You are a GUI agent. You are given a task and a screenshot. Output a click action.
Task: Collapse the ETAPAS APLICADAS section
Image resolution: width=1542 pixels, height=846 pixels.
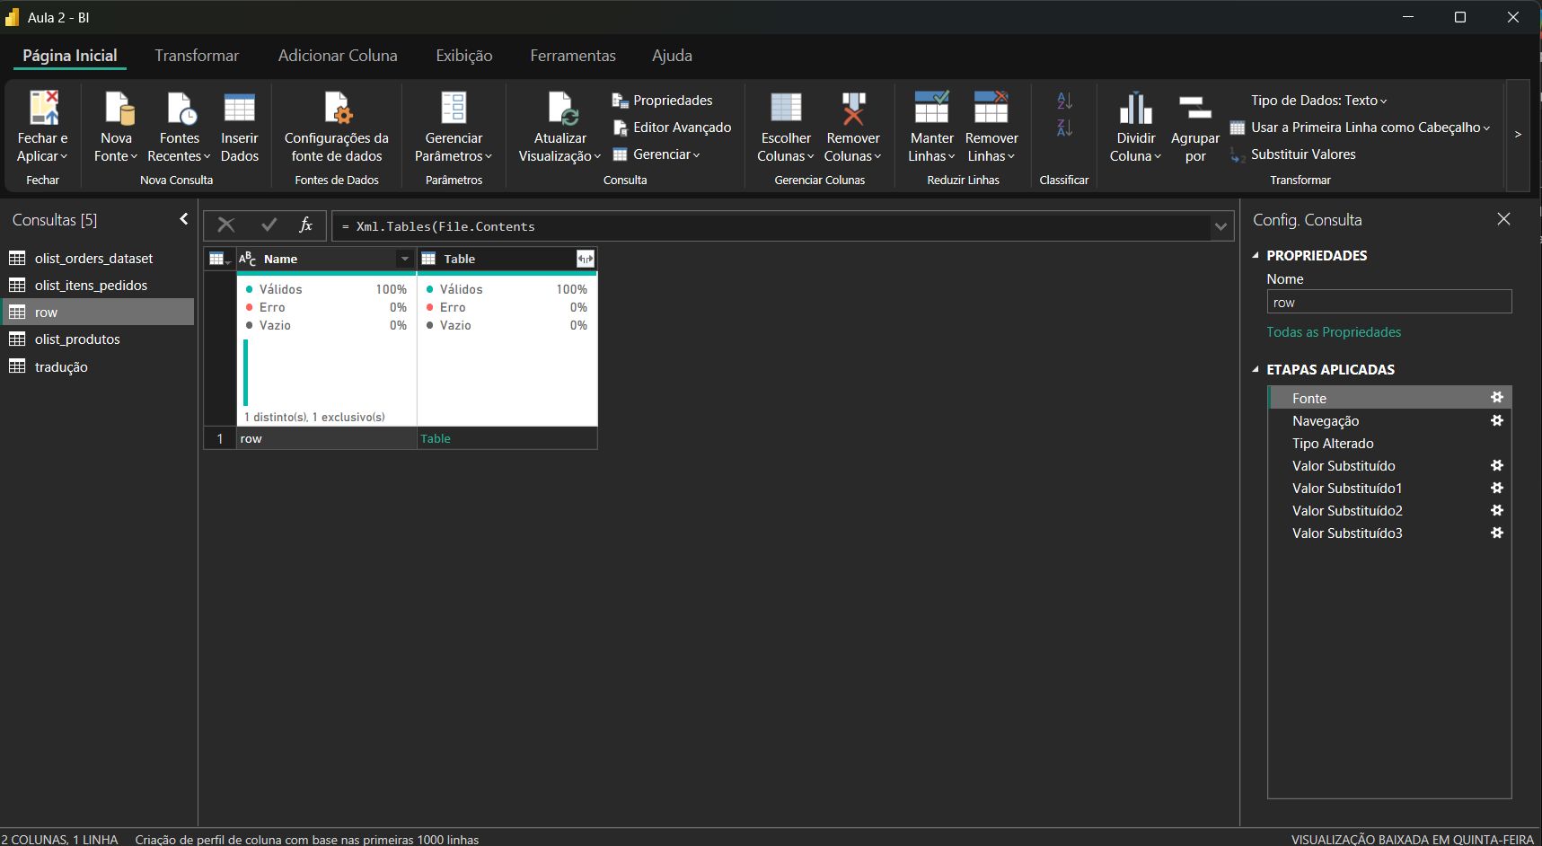tap(1256, 370)
